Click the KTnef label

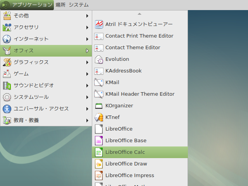(x=112, y=117)
